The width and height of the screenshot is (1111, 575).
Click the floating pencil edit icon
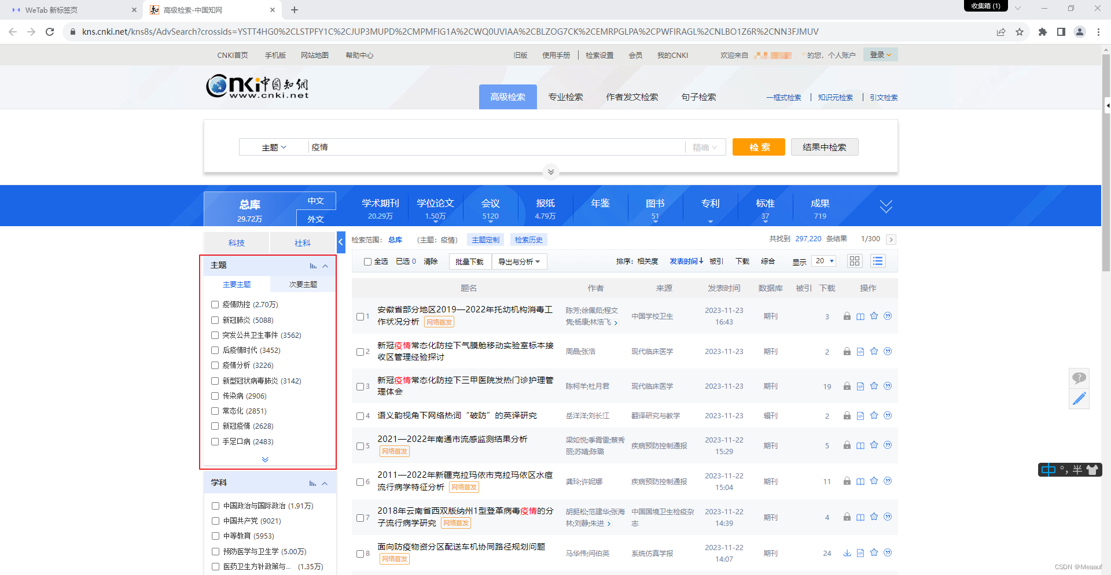point(1079,399)
